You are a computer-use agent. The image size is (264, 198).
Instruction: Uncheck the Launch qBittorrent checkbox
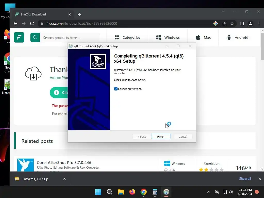click(x=116, y=89)
